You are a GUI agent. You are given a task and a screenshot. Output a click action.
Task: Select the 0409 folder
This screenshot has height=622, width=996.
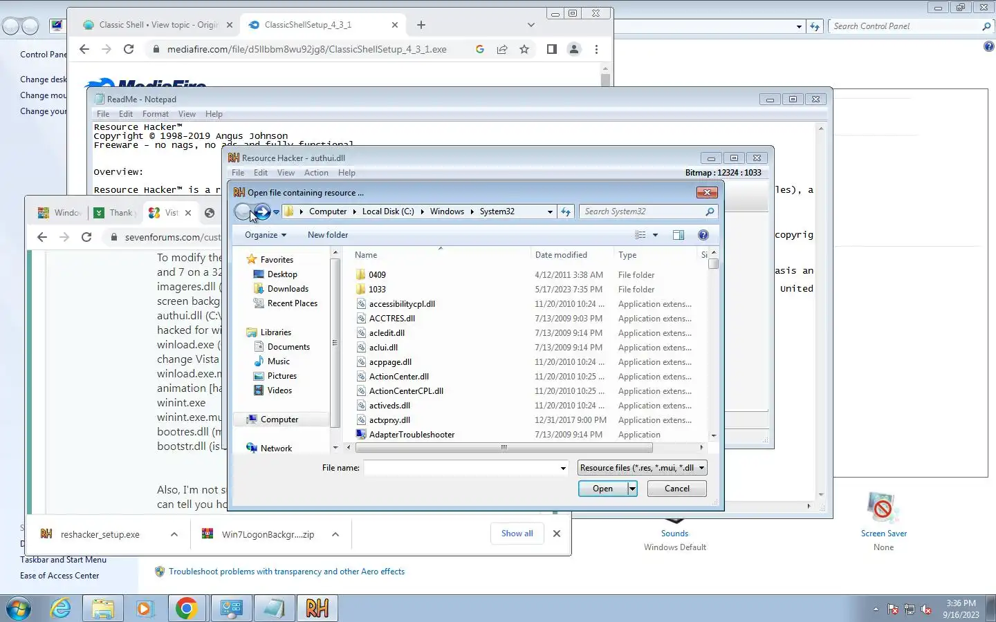click(x=377, y=275)
